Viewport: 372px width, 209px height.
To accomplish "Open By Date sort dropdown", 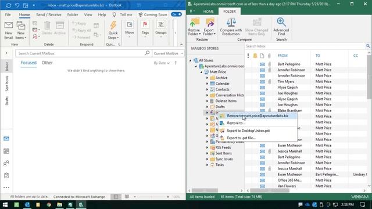I will [x=162, y=63].
